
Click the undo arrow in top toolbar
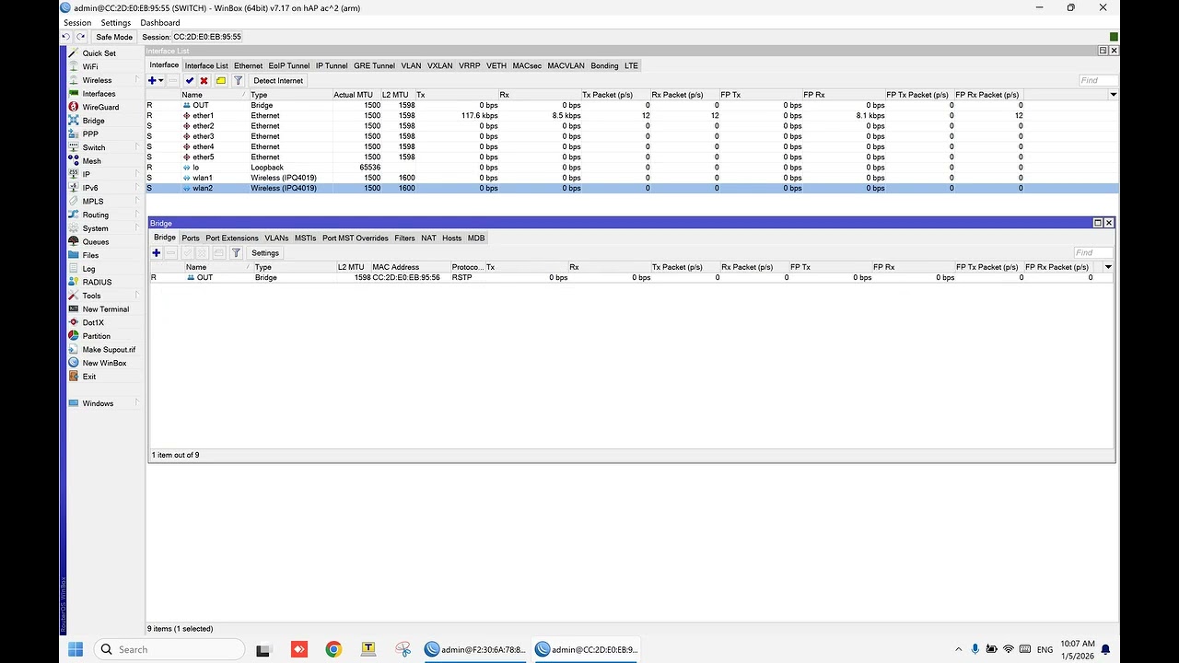coord(65,37)
